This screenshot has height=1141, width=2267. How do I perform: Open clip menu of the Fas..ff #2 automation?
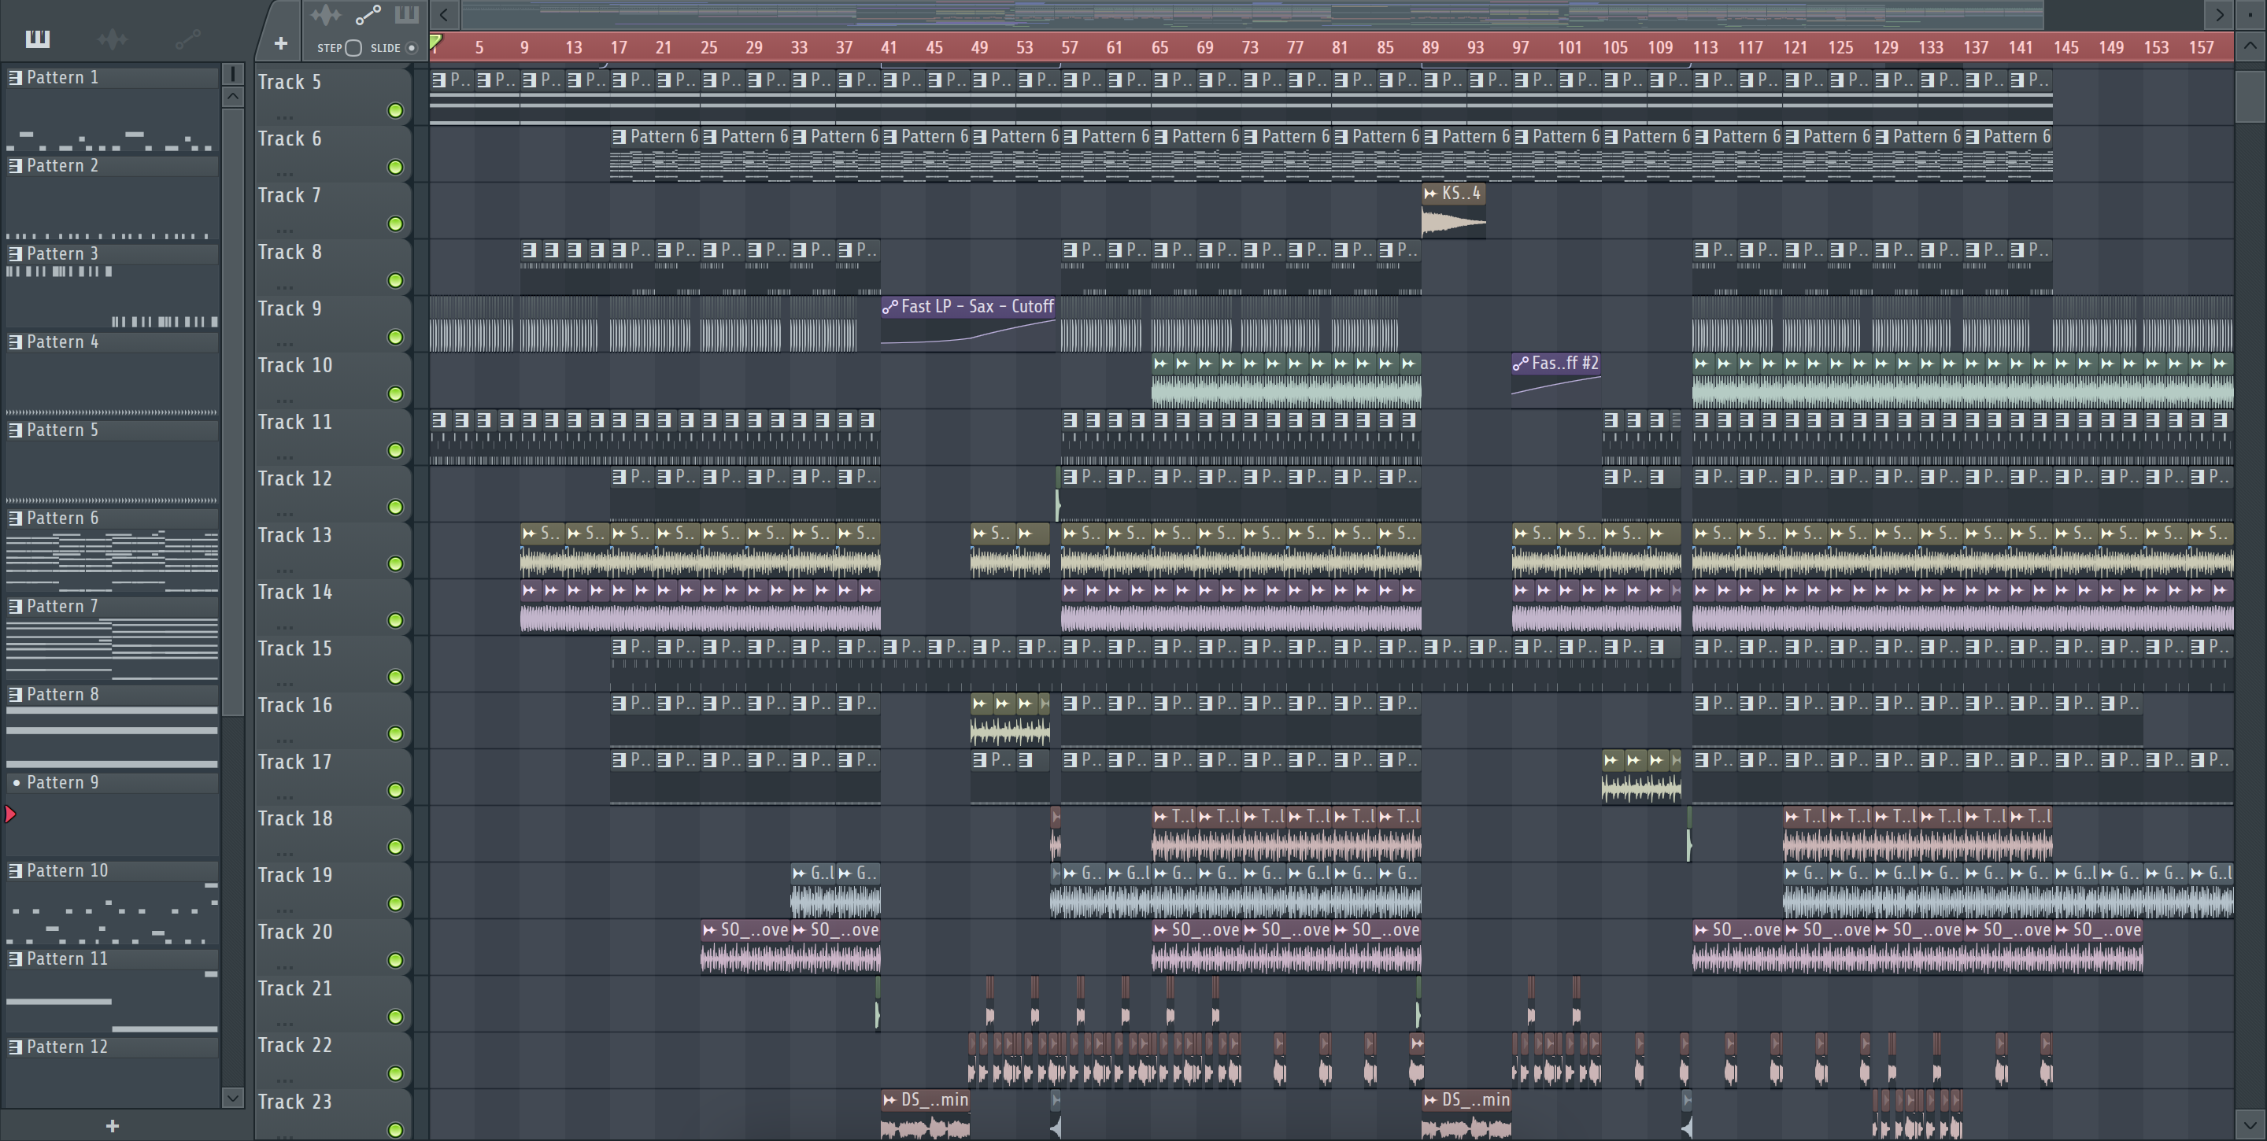(1520, 364)
